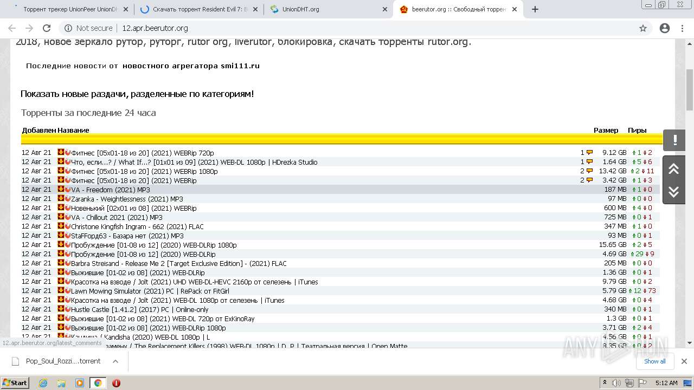
Task: Download torrent file for Фитнес WEBRip 720p
Action: pyautogui.click(x=61, y=153)
